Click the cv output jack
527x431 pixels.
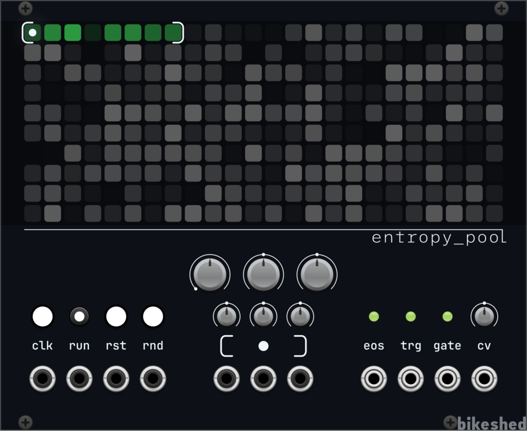[484, 378]
